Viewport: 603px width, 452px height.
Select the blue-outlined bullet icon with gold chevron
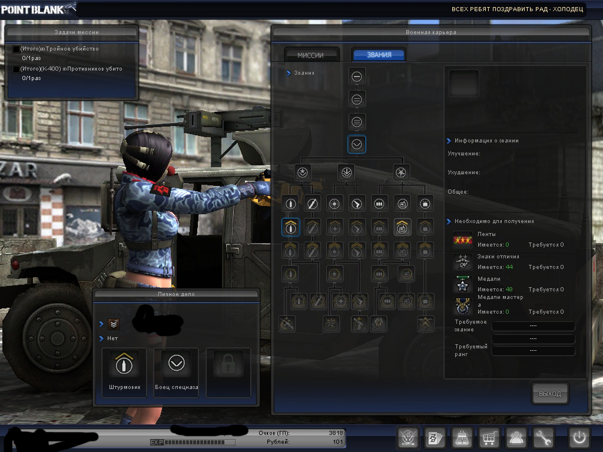(290, 227)
